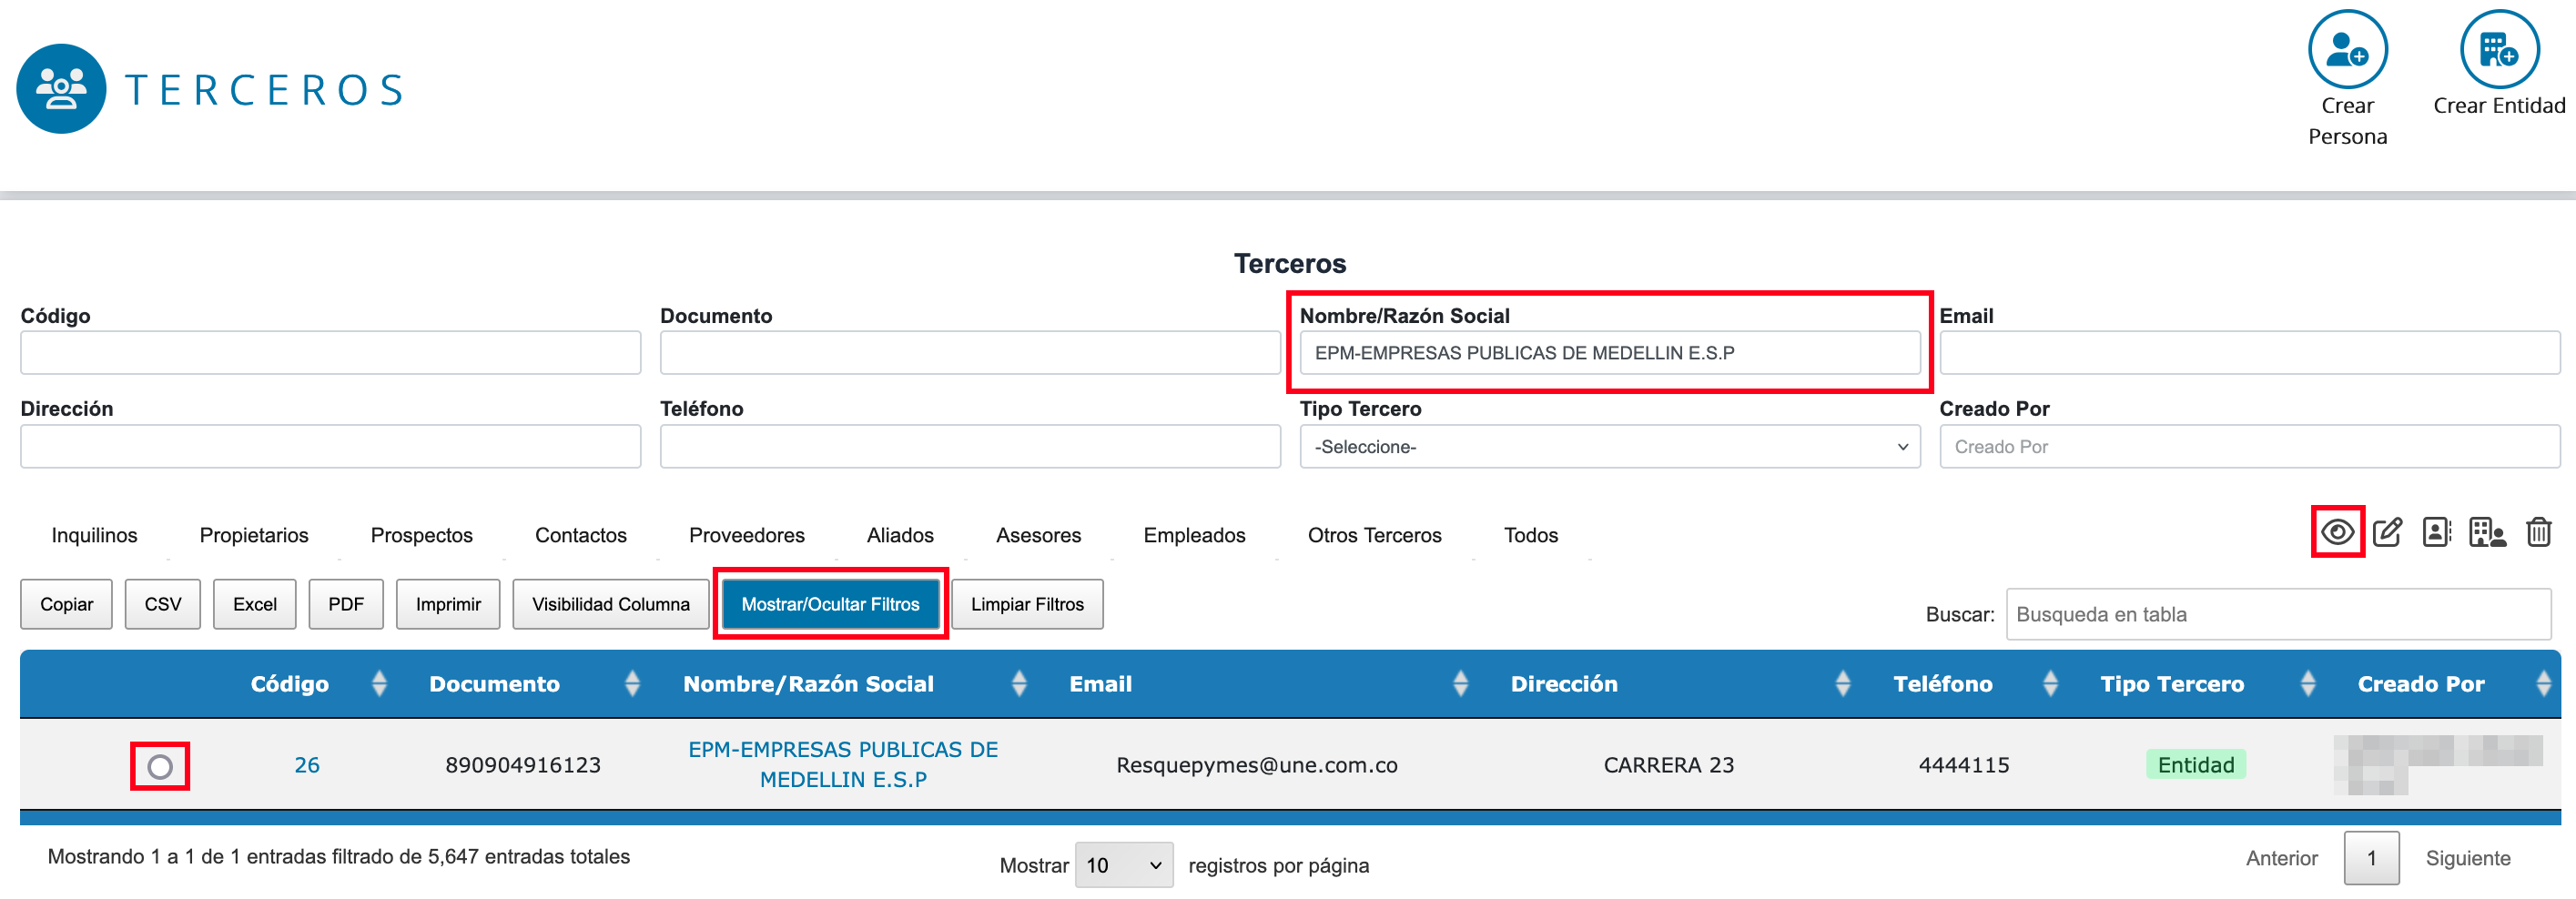Click the Crear Persona icon
This screenshot has height=899, width=2576.
(2346, 50)
